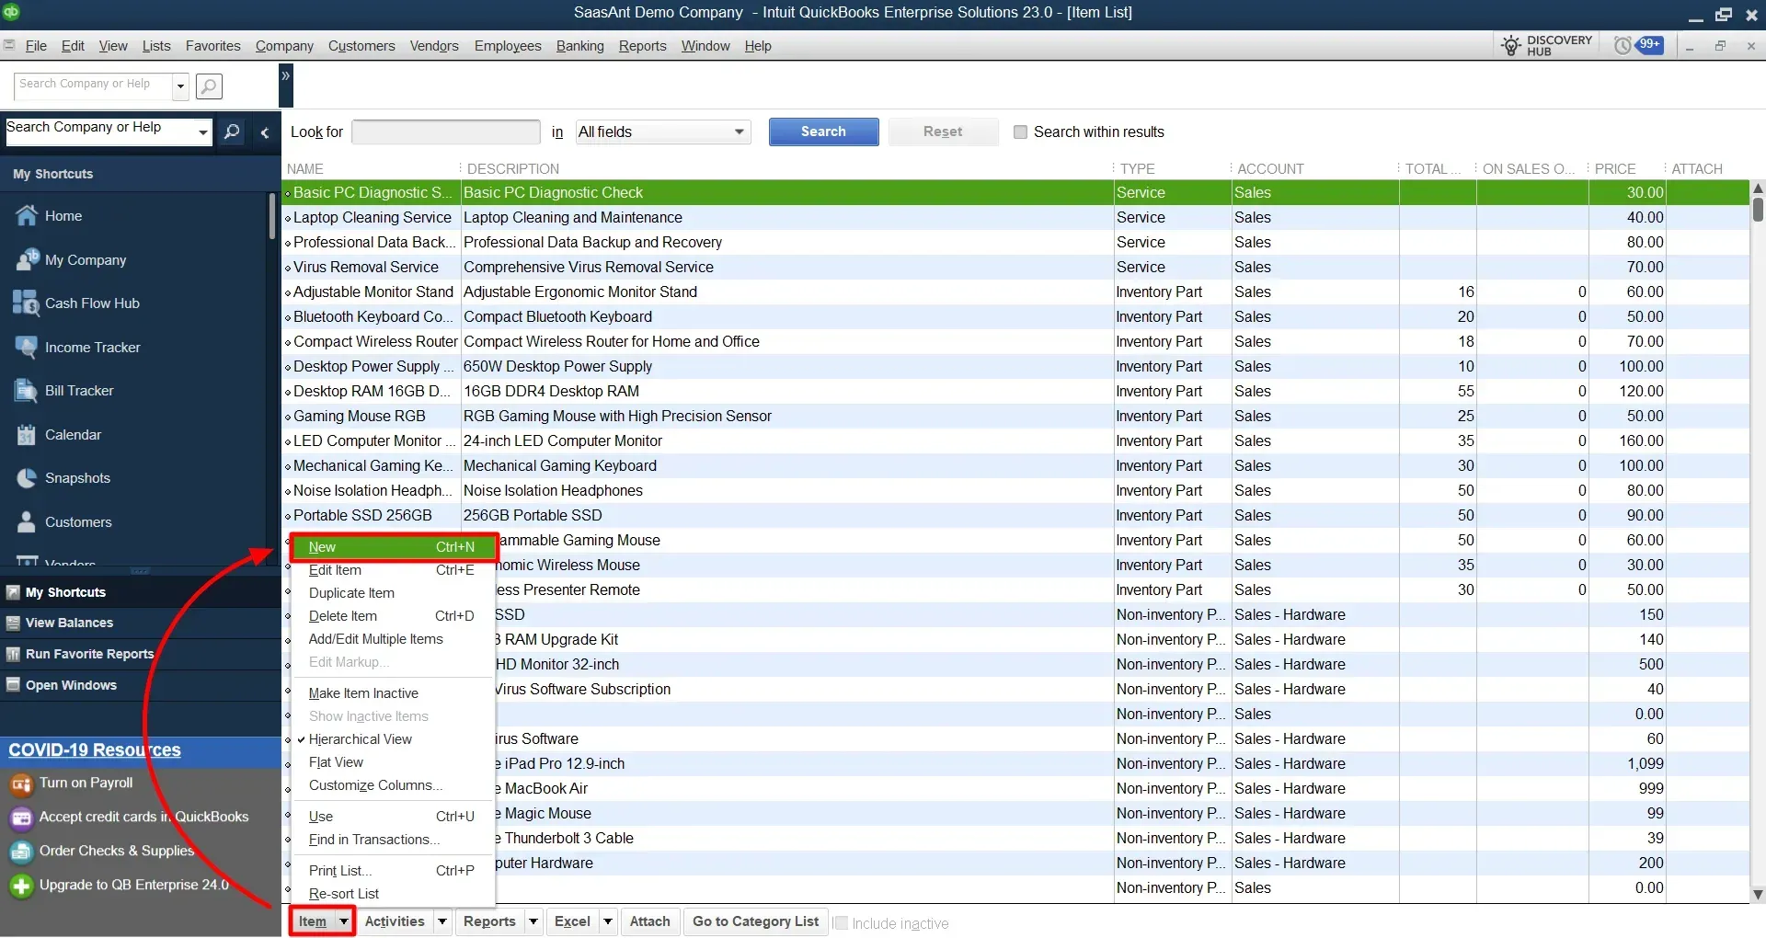Open COVID-19 Resources link

point(95,750)
